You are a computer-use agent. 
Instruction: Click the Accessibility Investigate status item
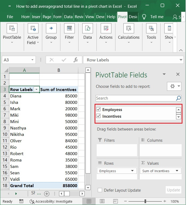pos(51,201)
